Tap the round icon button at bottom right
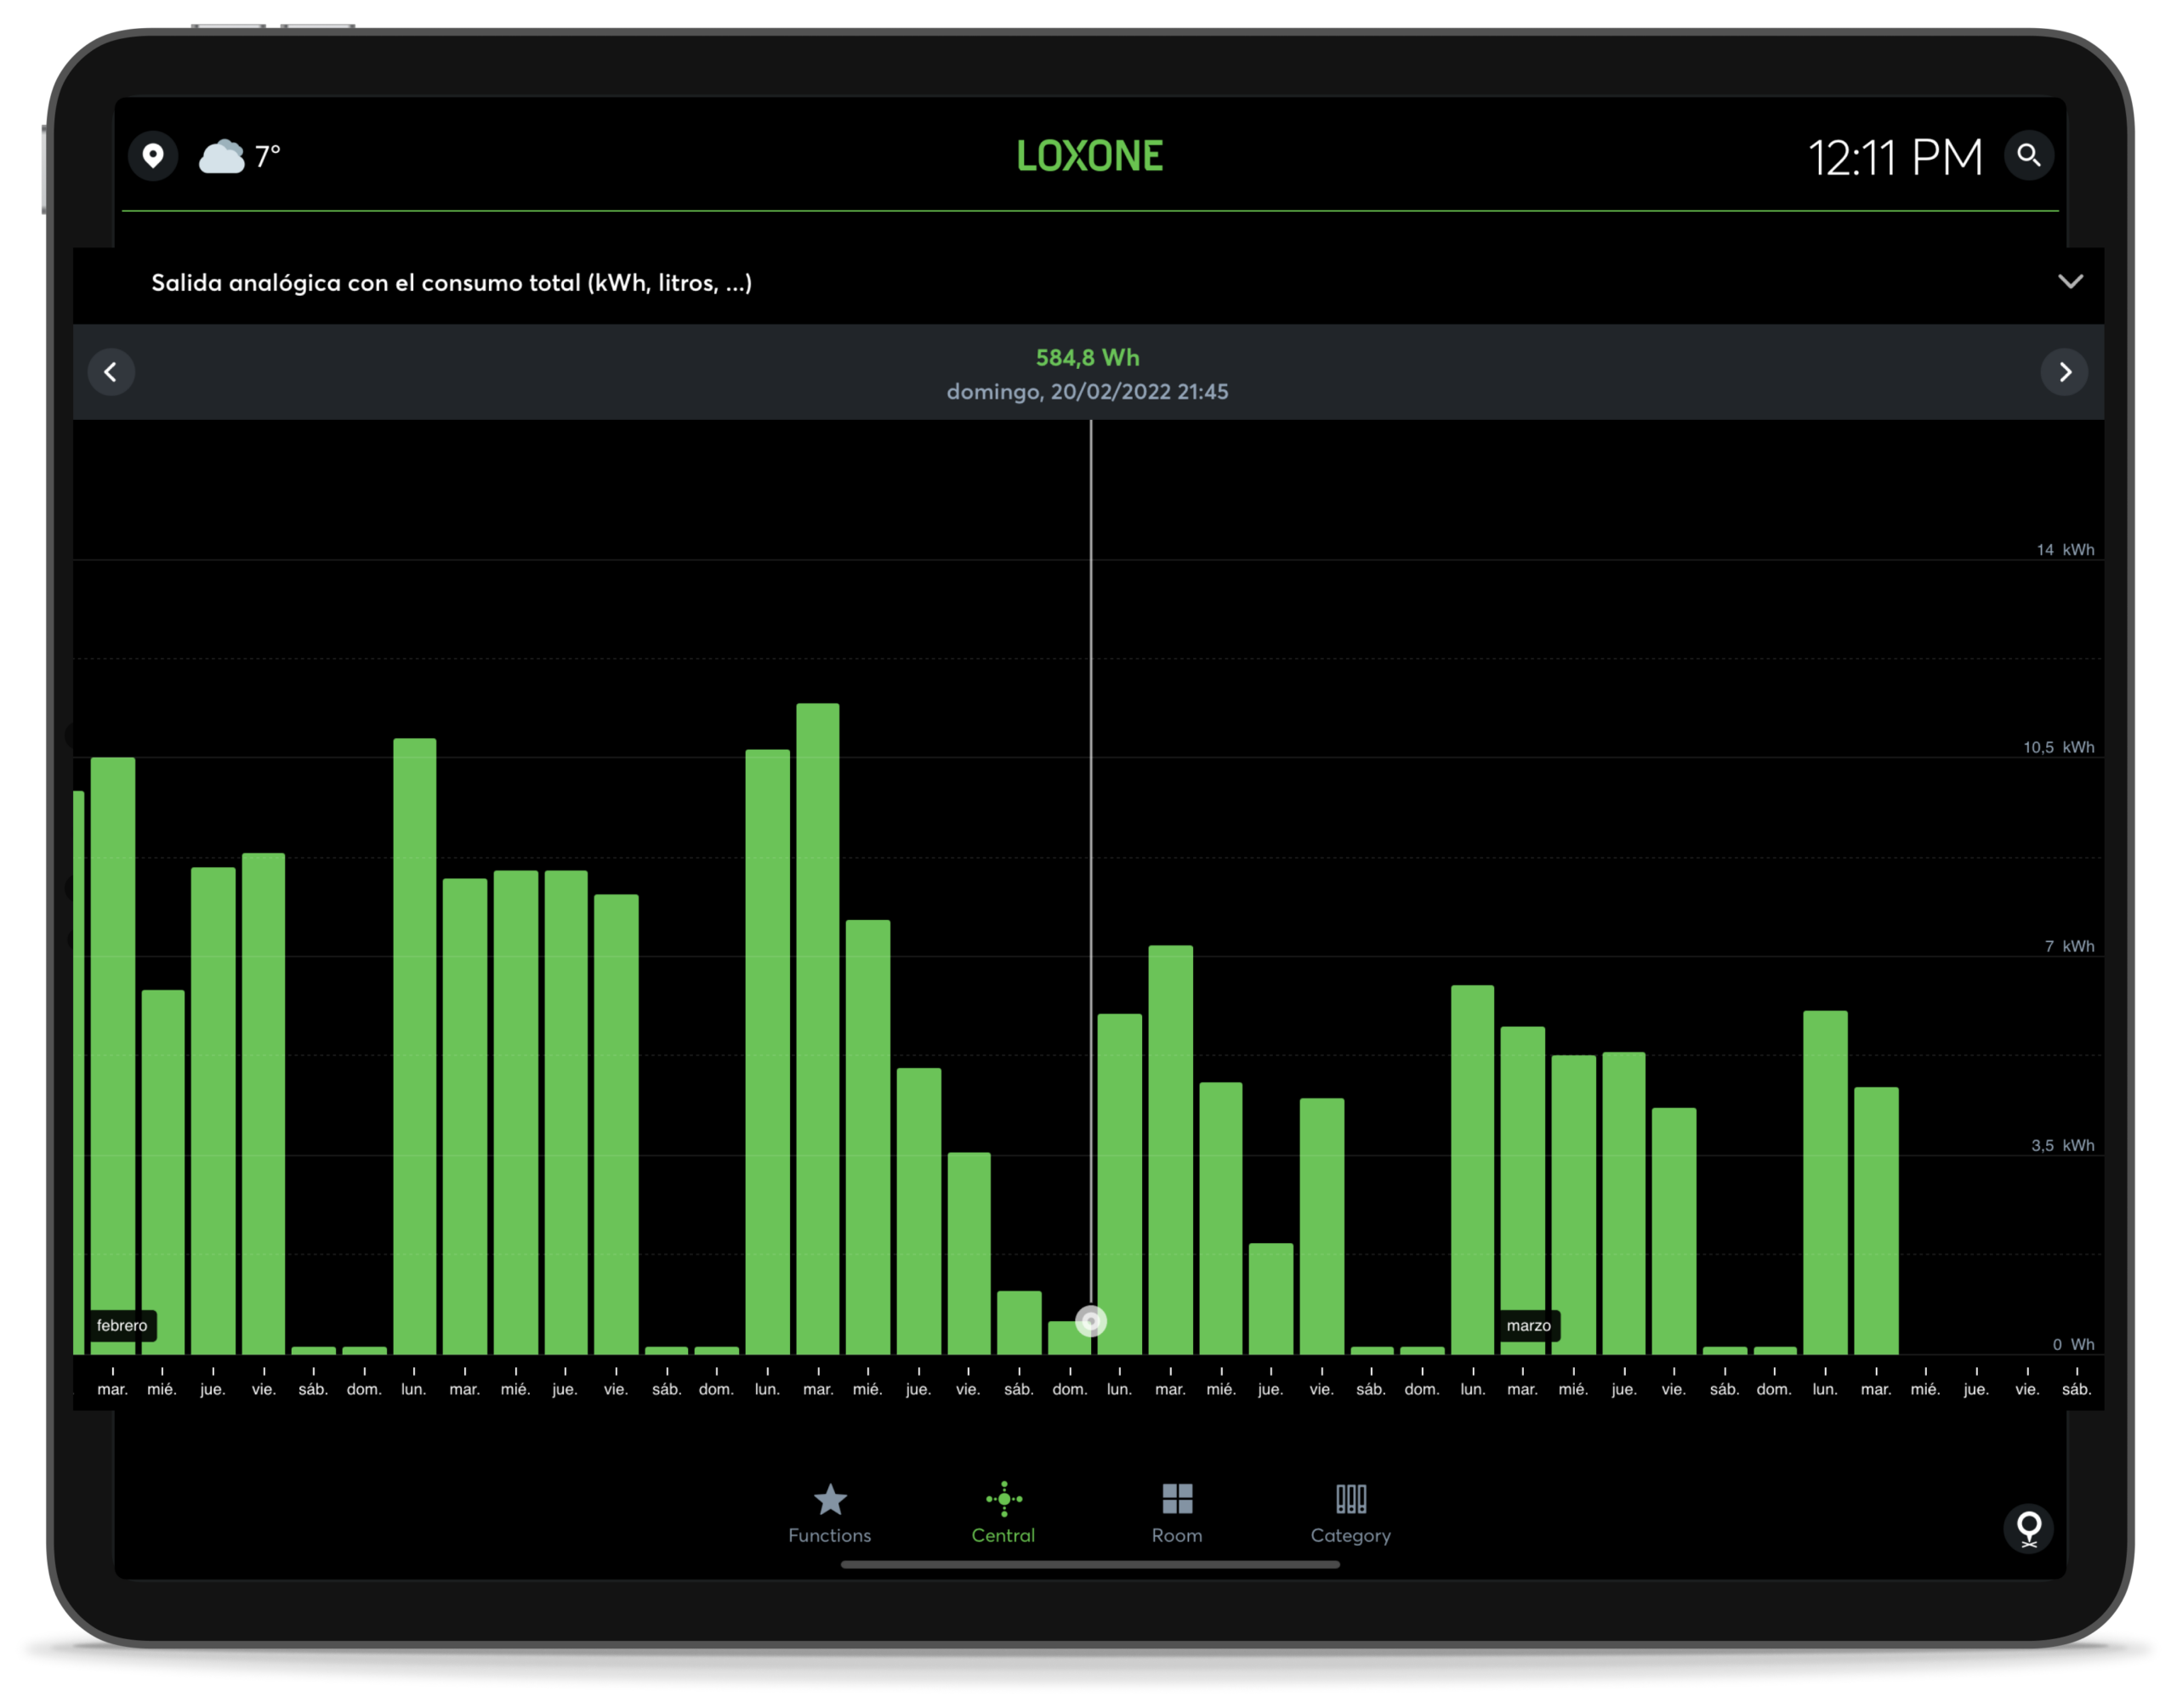Viewport: 2177px width, 1708px height. pyautogui.click(x=2028, y=1528)
